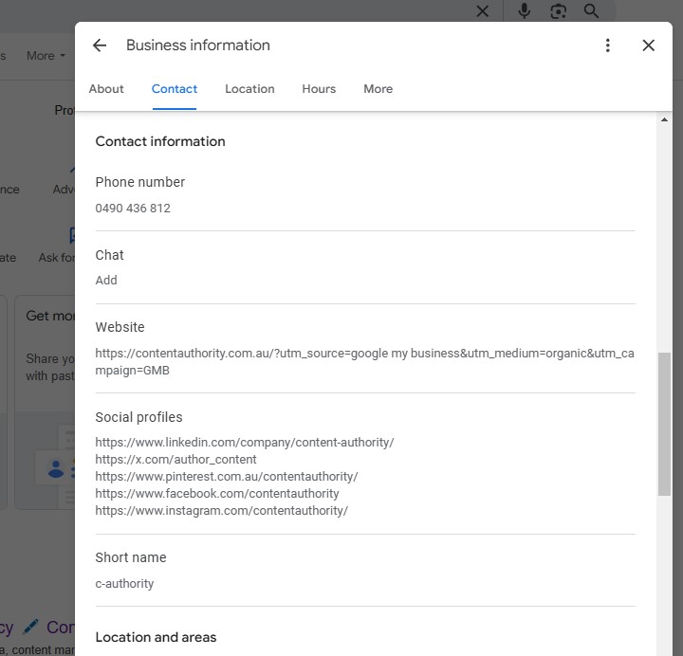Image resolution: width=683 pixels, height=656 pixels.
Task: Click the Website field label
Action: point(120,327)
